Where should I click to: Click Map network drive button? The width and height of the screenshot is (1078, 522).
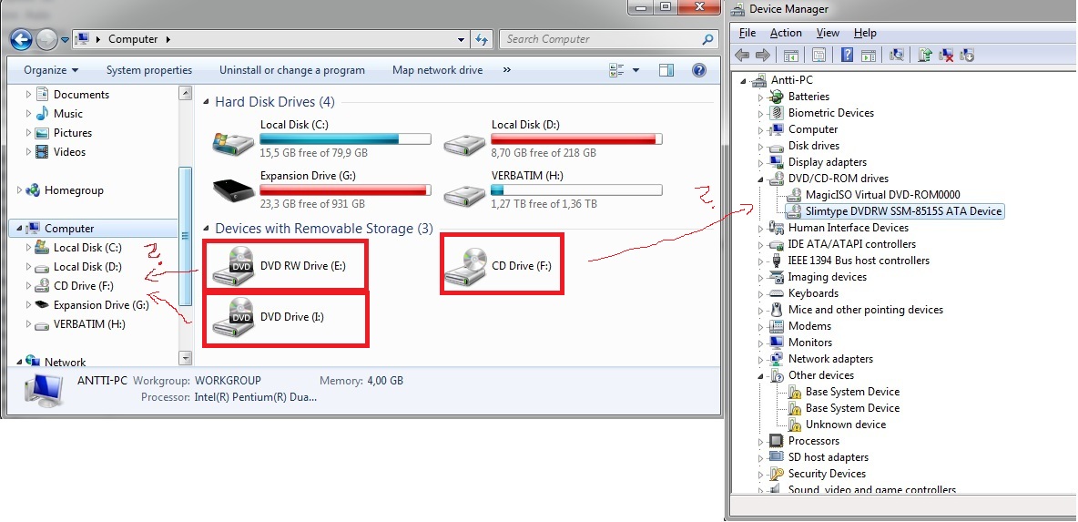[x=437, y=70]
